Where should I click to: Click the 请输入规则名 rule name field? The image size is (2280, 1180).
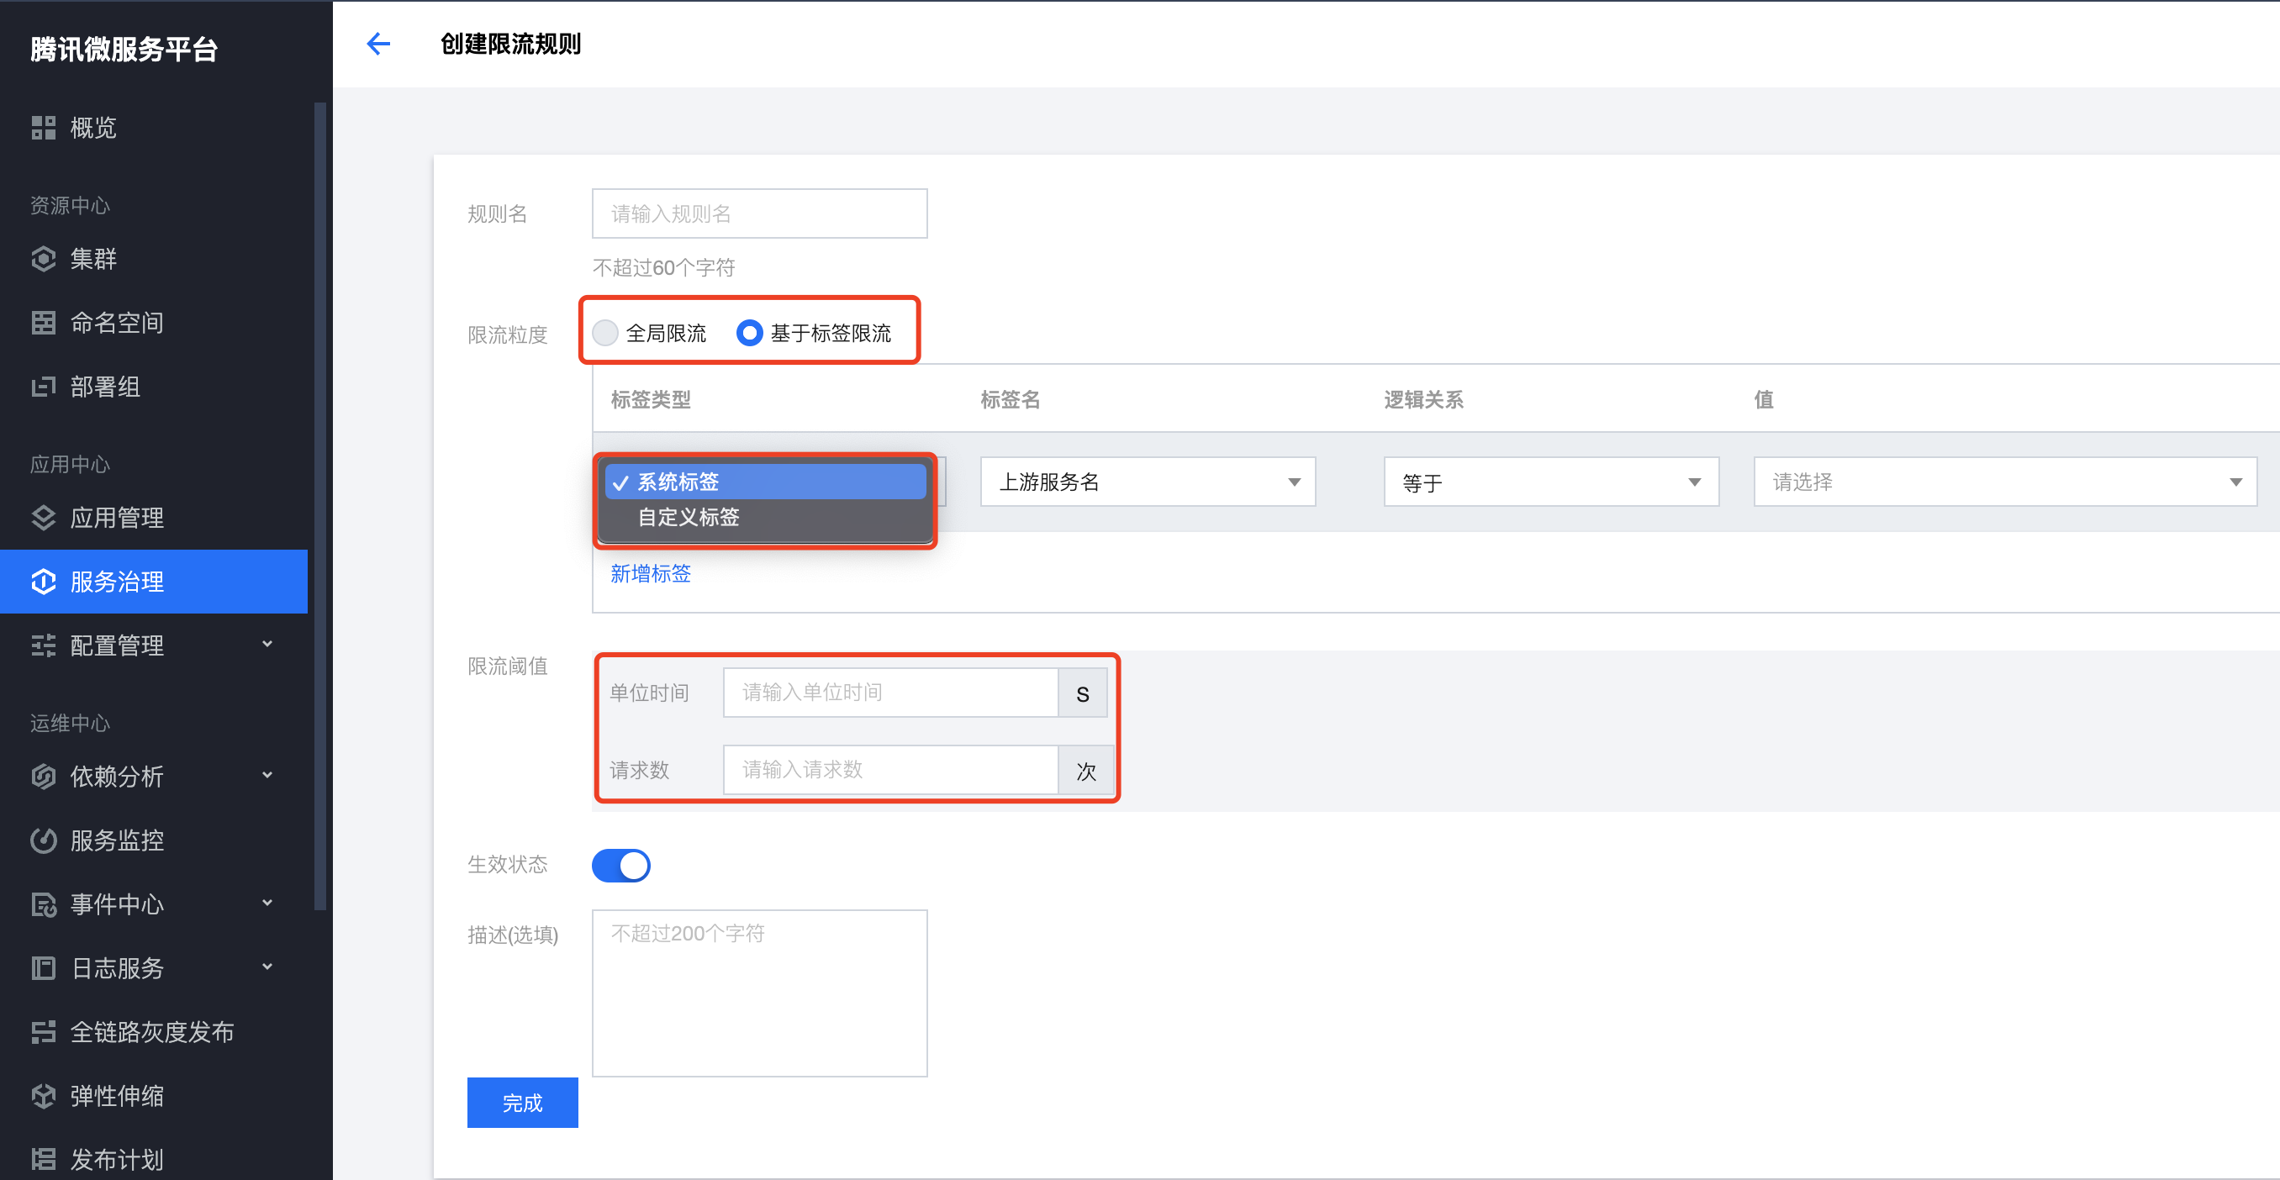click(758, 213)
